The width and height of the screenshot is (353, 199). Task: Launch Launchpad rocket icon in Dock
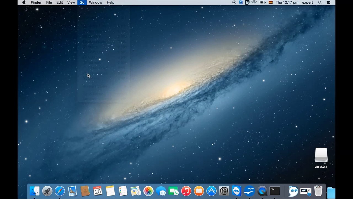[x=47, y=191]
